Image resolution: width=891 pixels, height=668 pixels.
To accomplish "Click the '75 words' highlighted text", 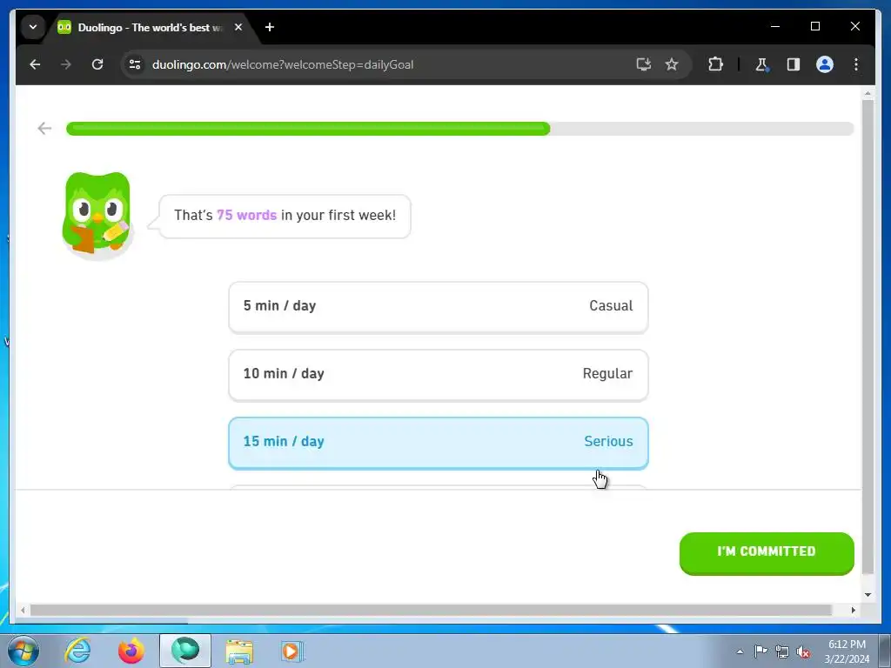I will point(246,216).
